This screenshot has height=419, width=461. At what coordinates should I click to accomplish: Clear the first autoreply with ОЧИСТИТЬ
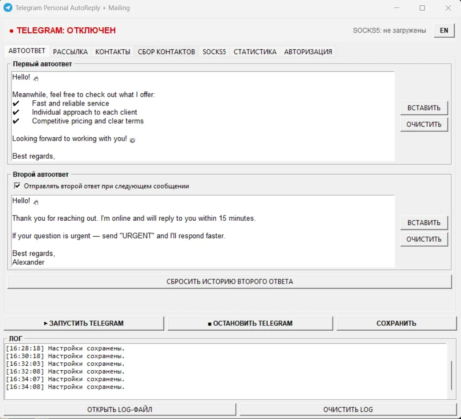[424, 124]
